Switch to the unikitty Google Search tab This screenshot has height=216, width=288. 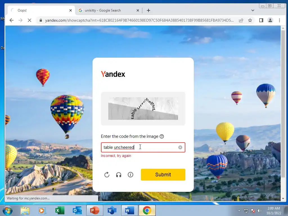click(103, 10)
